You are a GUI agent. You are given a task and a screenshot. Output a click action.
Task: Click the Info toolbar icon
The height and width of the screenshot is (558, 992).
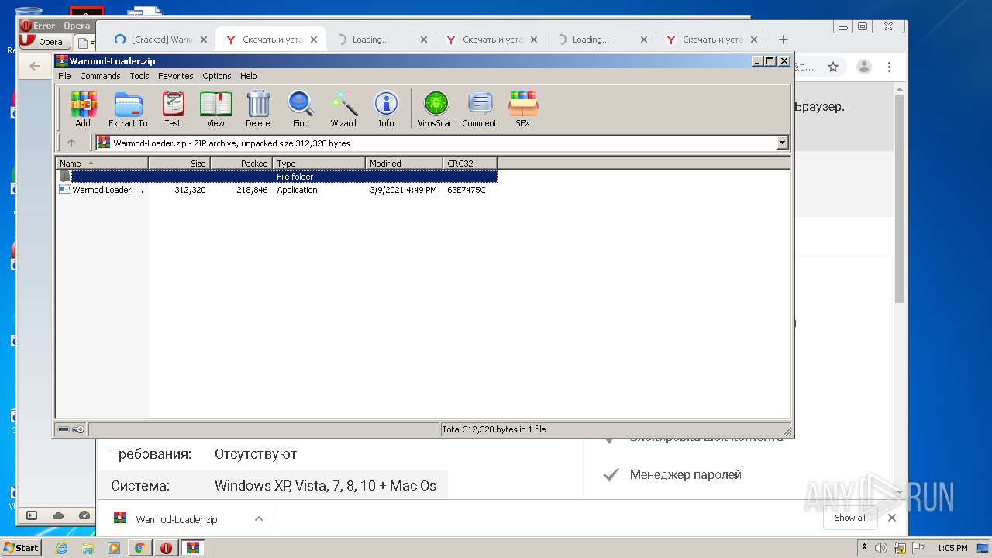(x=386, y=108)
